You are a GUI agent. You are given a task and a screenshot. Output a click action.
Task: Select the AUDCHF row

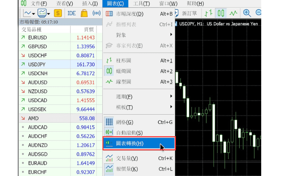pyautogui.click(x=61, y=136)
